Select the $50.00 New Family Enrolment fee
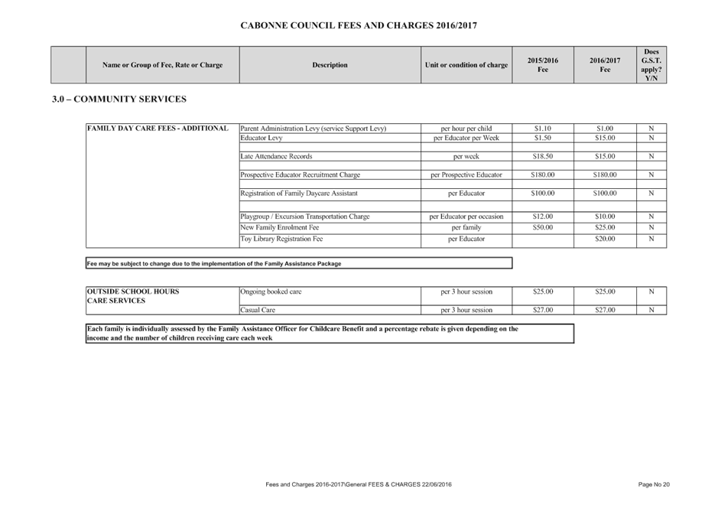The height and width of the screenshot is (508, 718). (x=543, y=228)
